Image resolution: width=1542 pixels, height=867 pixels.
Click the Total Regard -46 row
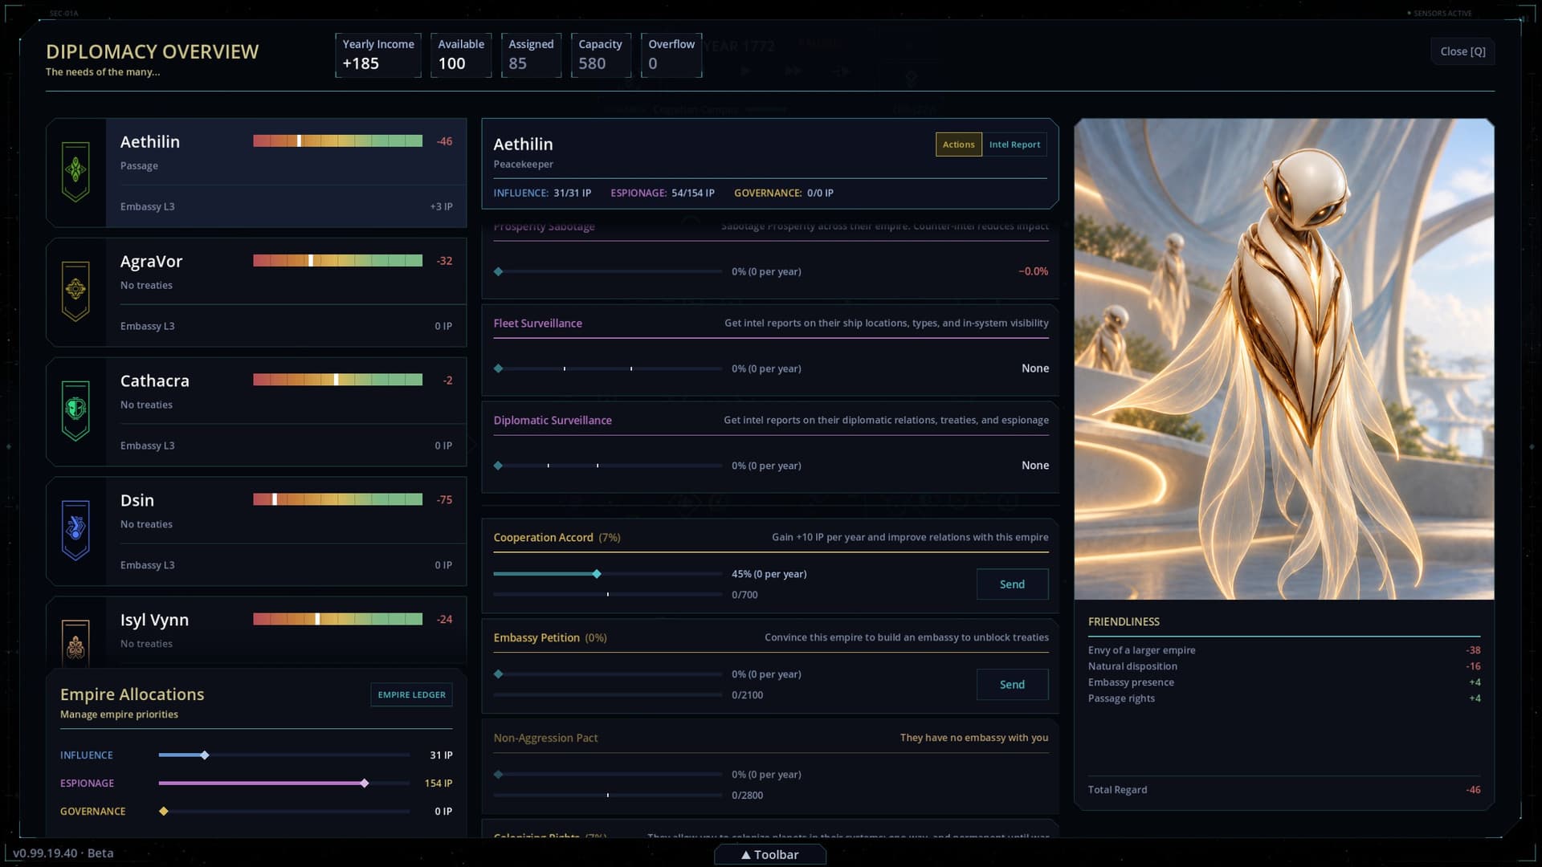pos(1283,790)
